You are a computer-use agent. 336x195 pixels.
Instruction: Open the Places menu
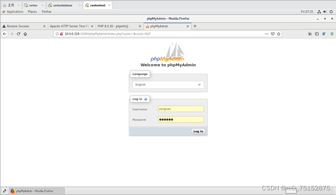point(32,12)
